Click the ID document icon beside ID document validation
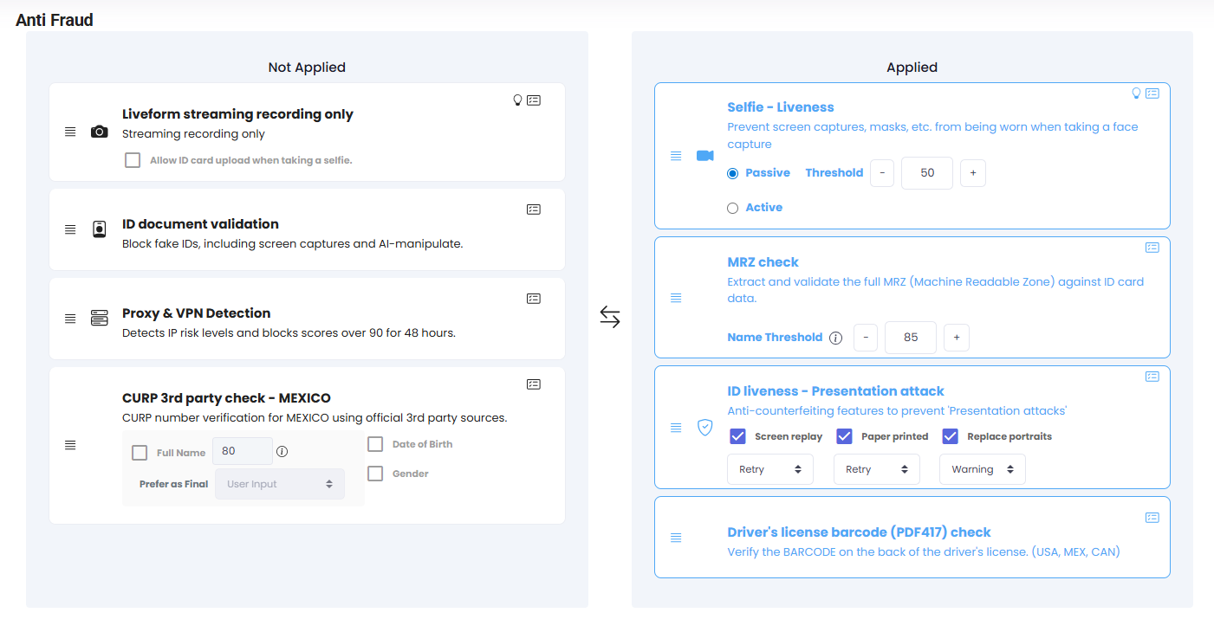The image size is (1214, 619). (x=99, y=229)
